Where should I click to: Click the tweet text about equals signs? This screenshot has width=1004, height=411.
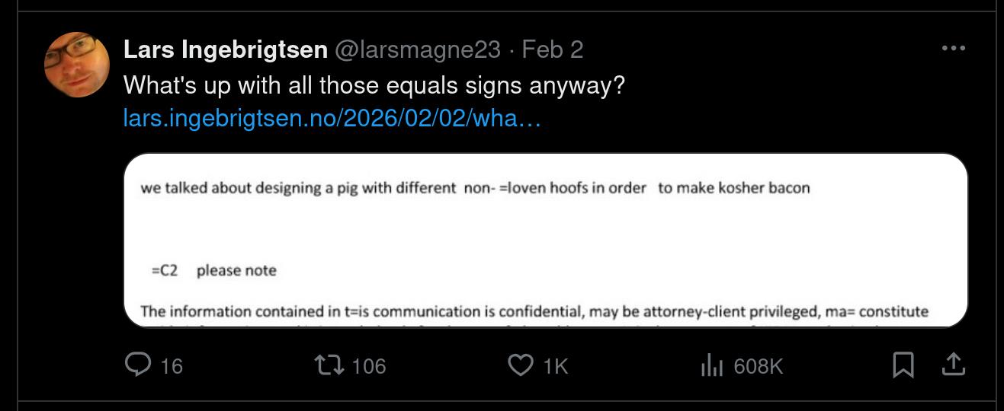[x=374, y=84]
